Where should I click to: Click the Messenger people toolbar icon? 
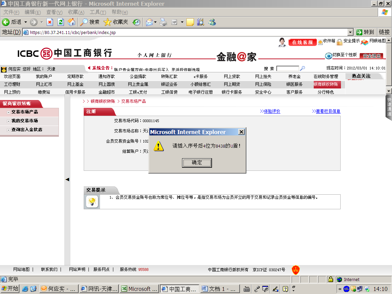point(212,22)
